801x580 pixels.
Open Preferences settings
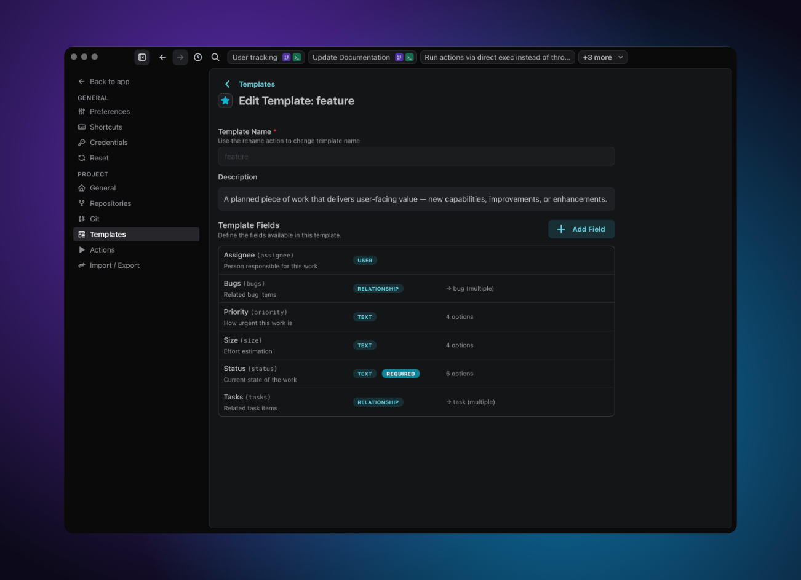136,112
